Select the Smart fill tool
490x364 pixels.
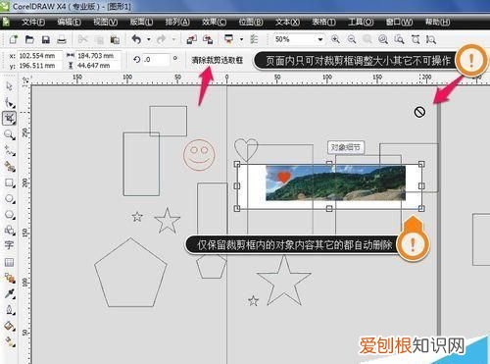coord(10,167)
